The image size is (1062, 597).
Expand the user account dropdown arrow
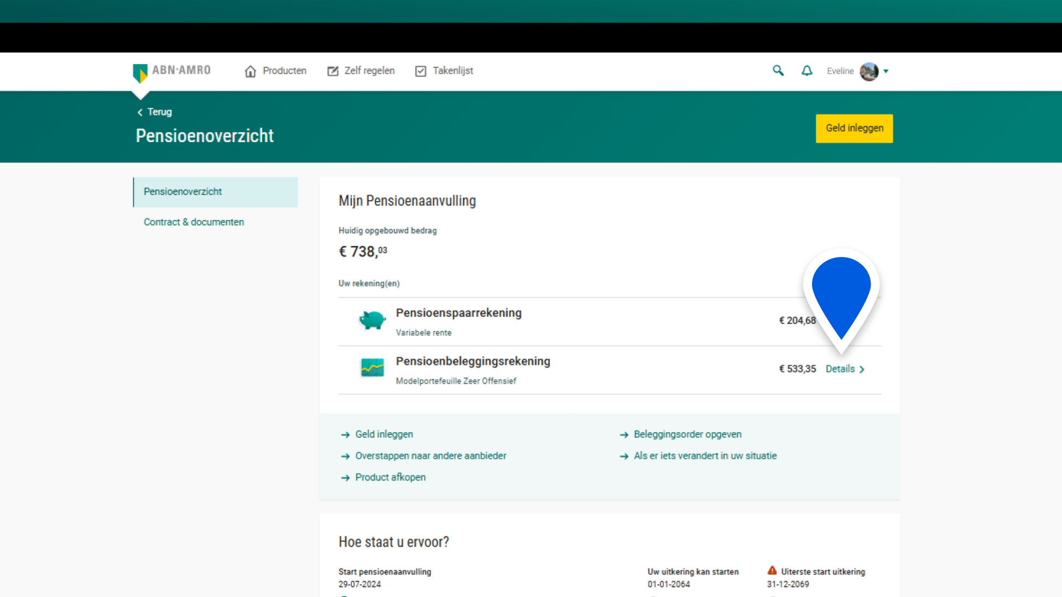(886, 71)
